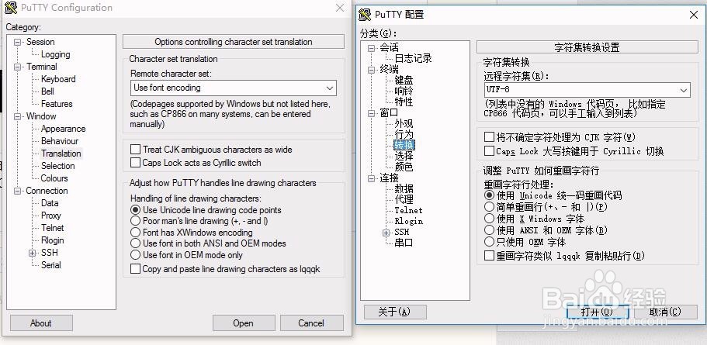
Task: Click the 关于(A) button
Action: [395, 312]
